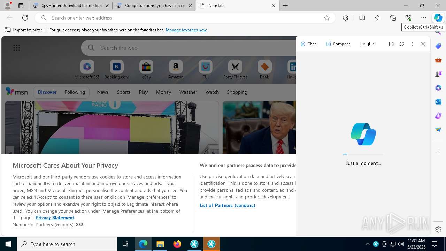Open Settings and more ellipsis menu
Viewport: 446px width, 251px height.
pyautogui.click(x=424, y=18)
